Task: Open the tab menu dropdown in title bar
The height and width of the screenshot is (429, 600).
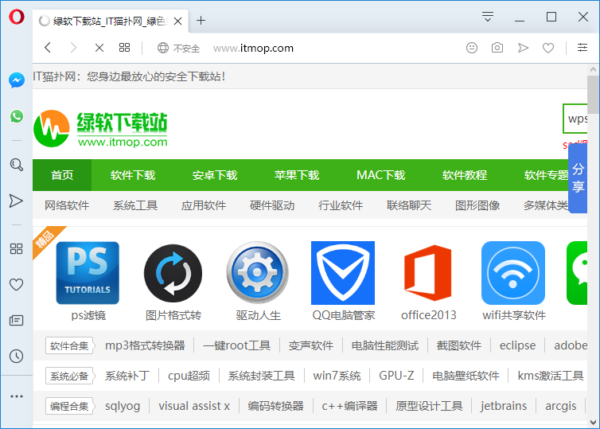Action: 488,17
